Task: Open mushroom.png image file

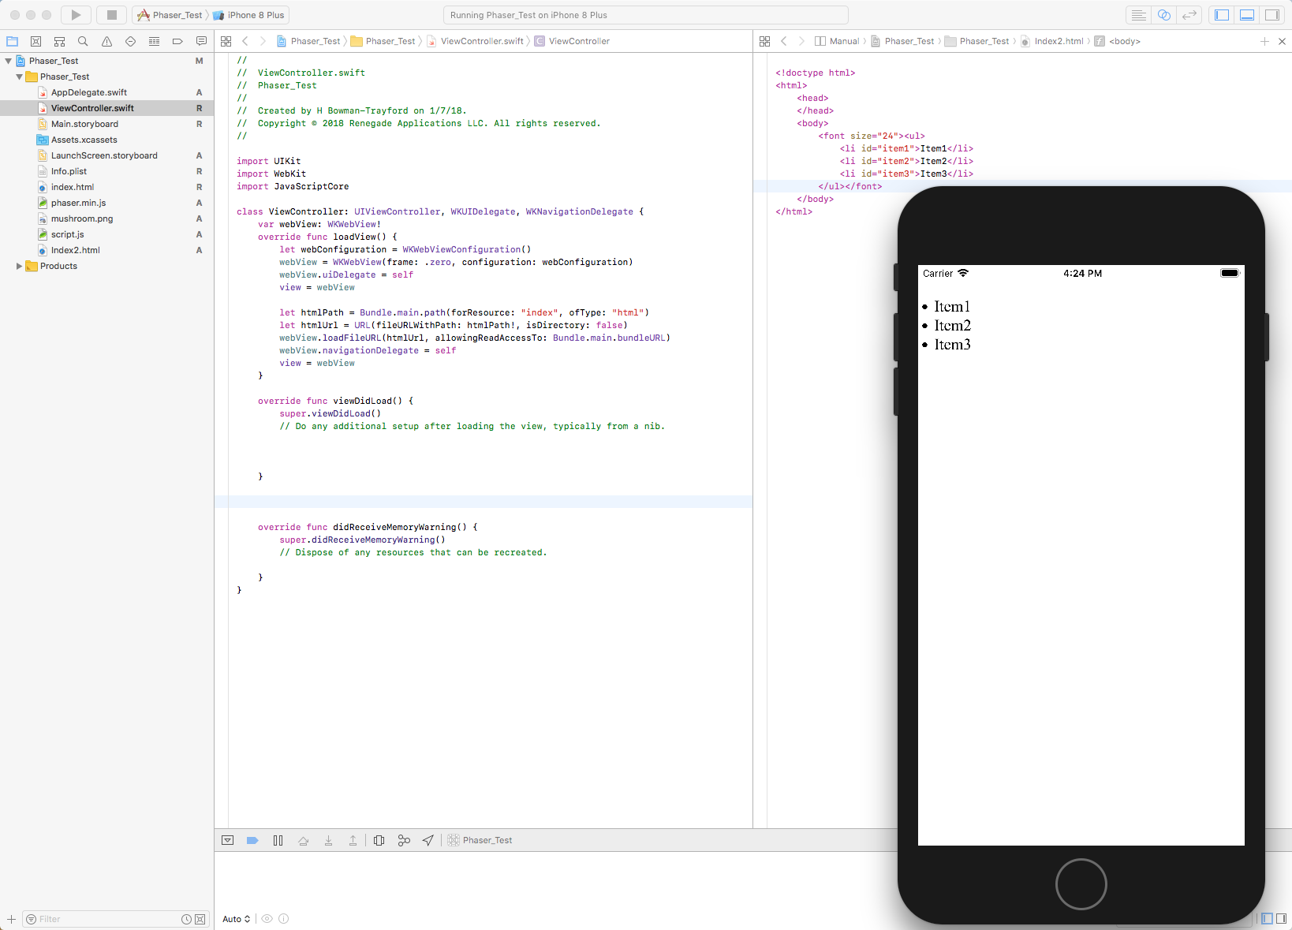Action: [x=82, y=218]
